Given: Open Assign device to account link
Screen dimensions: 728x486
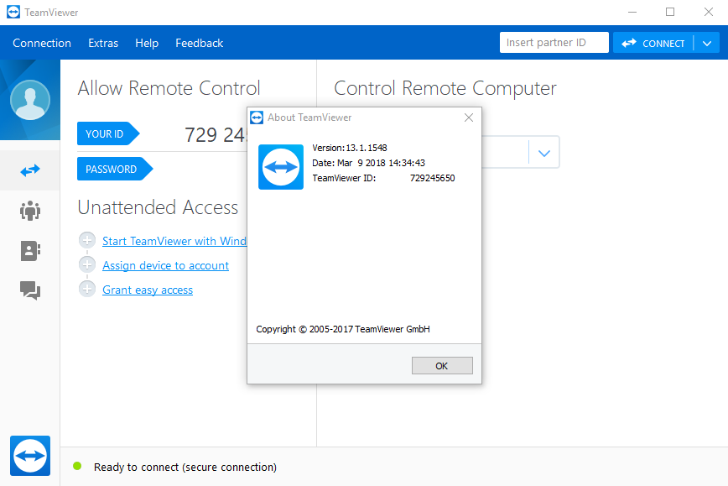Looking at the screenshot, I should point(166,265).
